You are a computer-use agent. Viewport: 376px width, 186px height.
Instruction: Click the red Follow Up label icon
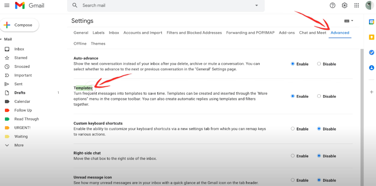(7, 110)
